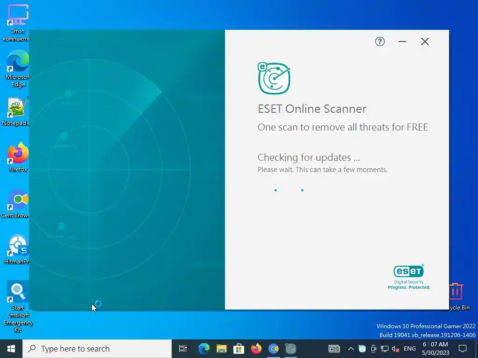This screenshot has width=478, height=358.
Task: Open the clock showing 6:07 AM 5/30/2023
Action: coord(436,349)
